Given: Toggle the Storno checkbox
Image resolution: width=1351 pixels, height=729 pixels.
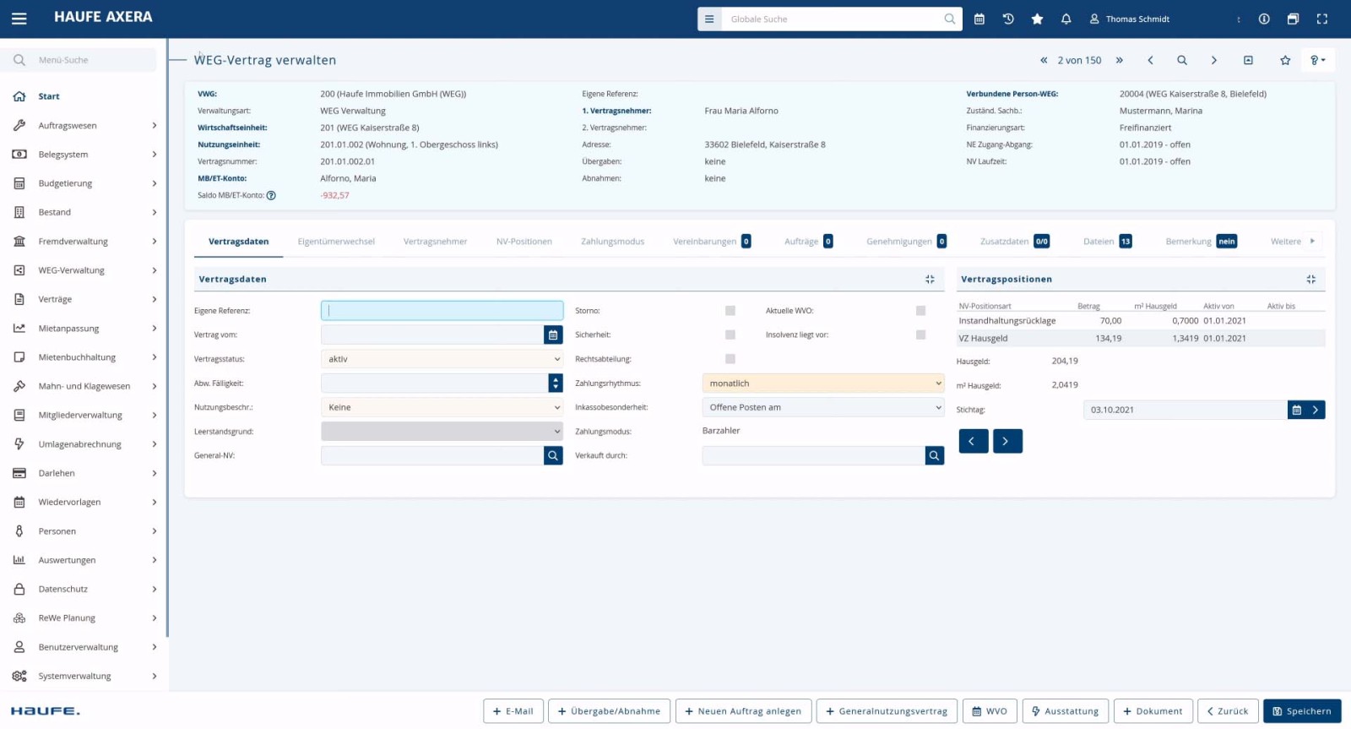Looking at the screenshot, I should coord(730,311).
